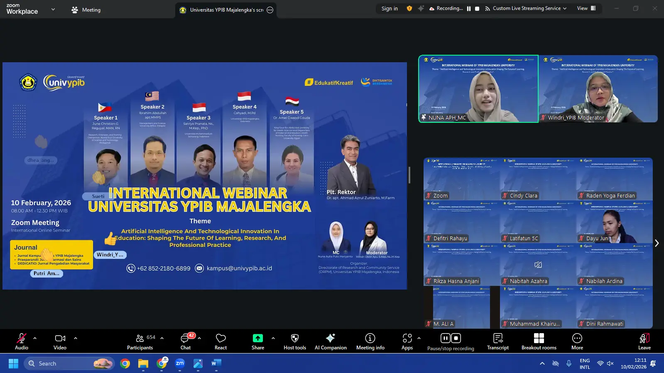Click the Sign in button

(x=390, y=8)
